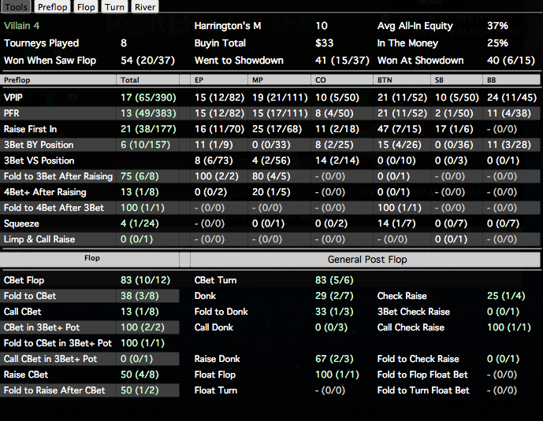Open the River tab
Viewport: 543px width, 421px height.
coord(145,6)
